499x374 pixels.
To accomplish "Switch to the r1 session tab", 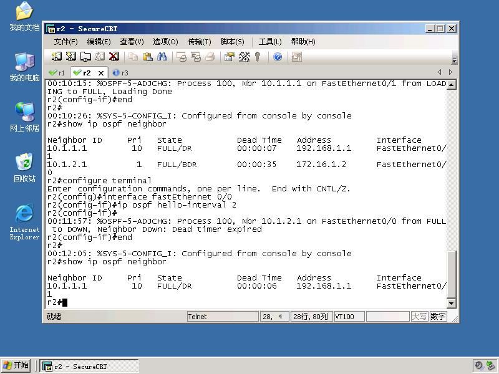I will point(57,73).
